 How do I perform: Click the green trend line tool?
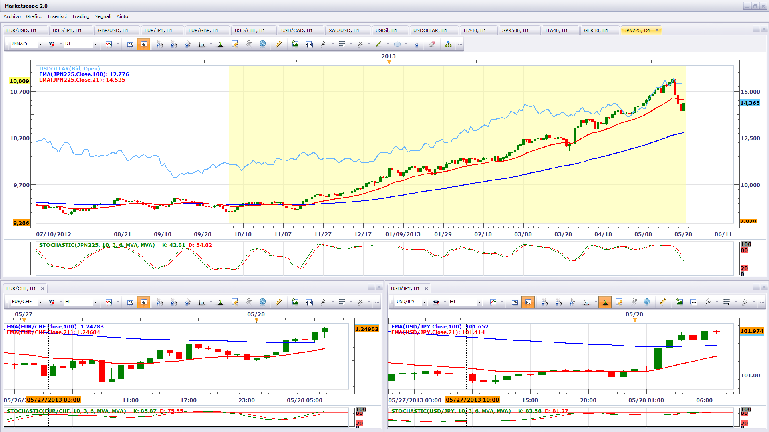tap(378, 44)
